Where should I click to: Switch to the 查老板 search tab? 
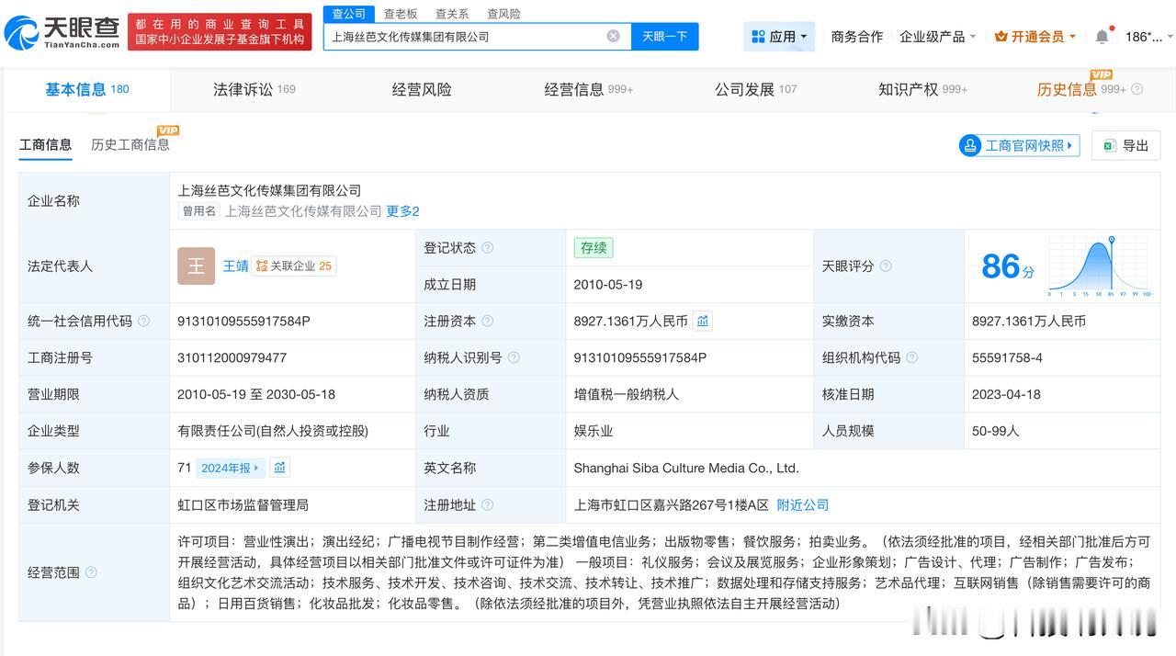coord(401,14)
